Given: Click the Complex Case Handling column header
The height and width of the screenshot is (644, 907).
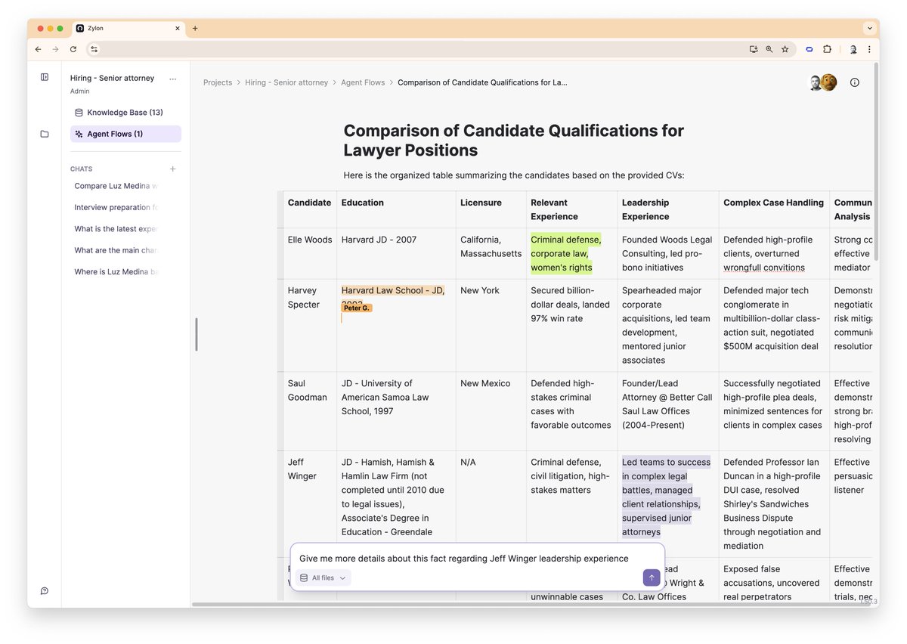Looking at the screenshot, I should [774, 209].
